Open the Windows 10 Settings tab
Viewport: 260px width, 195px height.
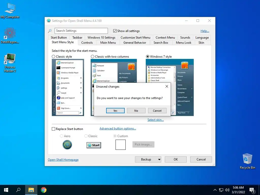(101, 38)
